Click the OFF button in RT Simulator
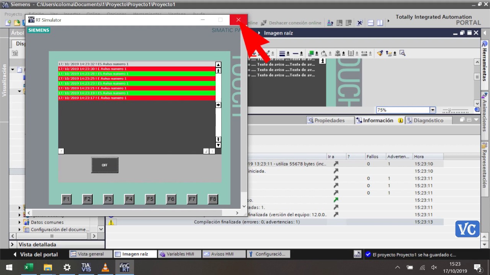Viewport: 490px width, 275px height. pos(105,165)
